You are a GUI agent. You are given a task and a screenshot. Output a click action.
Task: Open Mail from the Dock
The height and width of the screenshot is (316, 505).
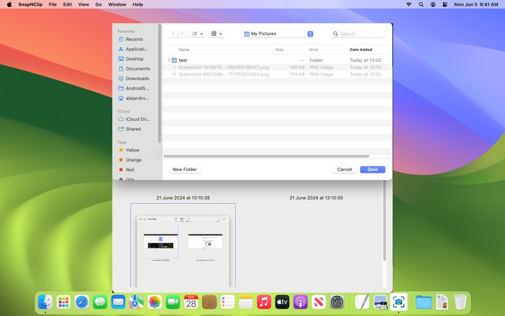118,302
